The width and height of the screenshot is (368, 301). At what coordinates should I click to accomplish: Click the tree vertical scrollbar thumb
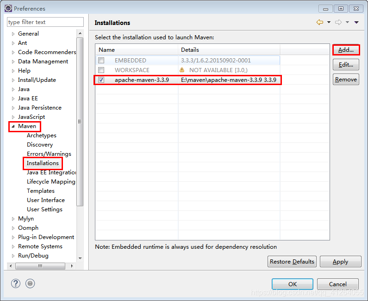pos(80,122)
